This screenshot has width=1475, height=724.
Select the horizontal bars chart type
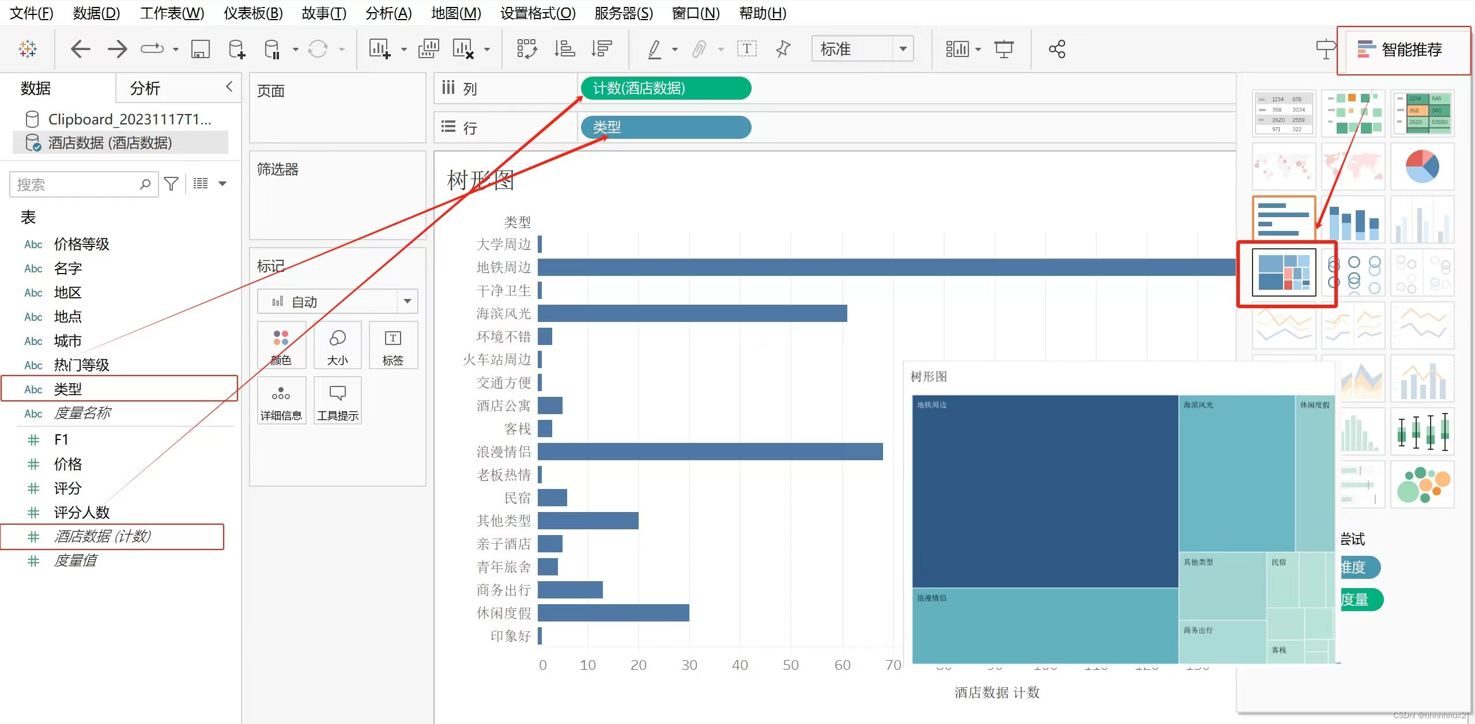click(1284, 219)
